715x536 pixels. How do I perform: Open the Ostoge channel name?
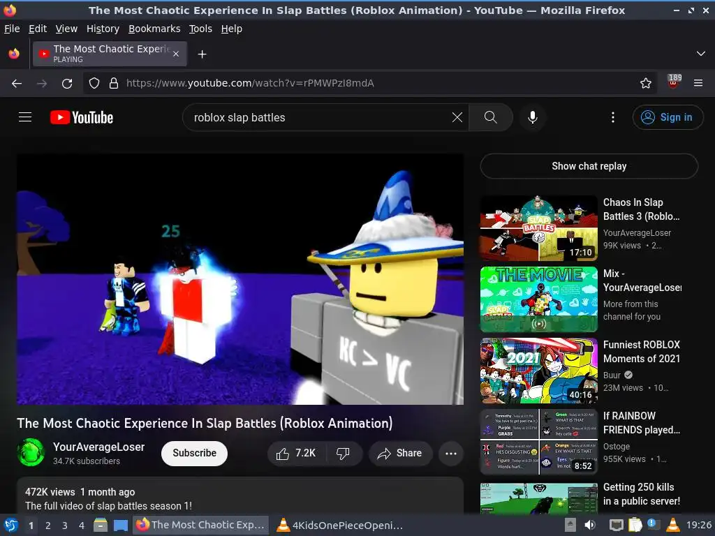coord(617,446)
